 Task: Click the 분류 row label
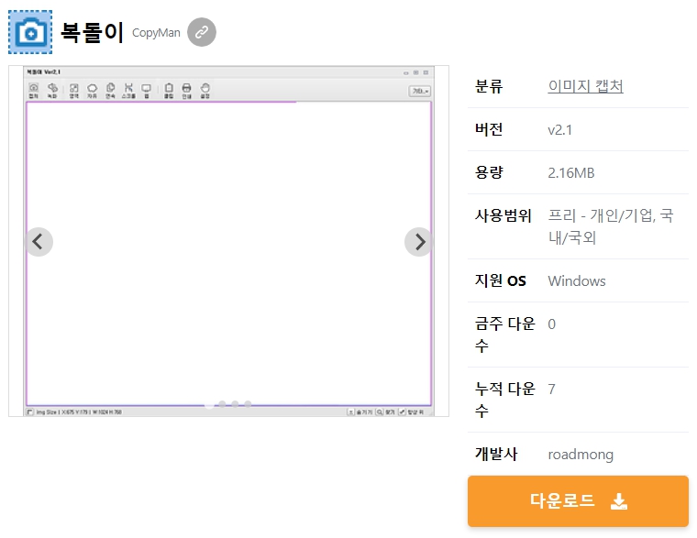point(489,86)
